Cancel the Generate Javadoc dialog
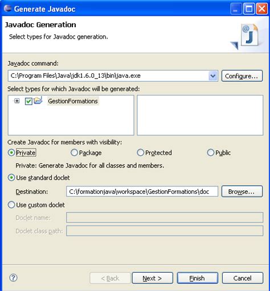 click(243, 278)
